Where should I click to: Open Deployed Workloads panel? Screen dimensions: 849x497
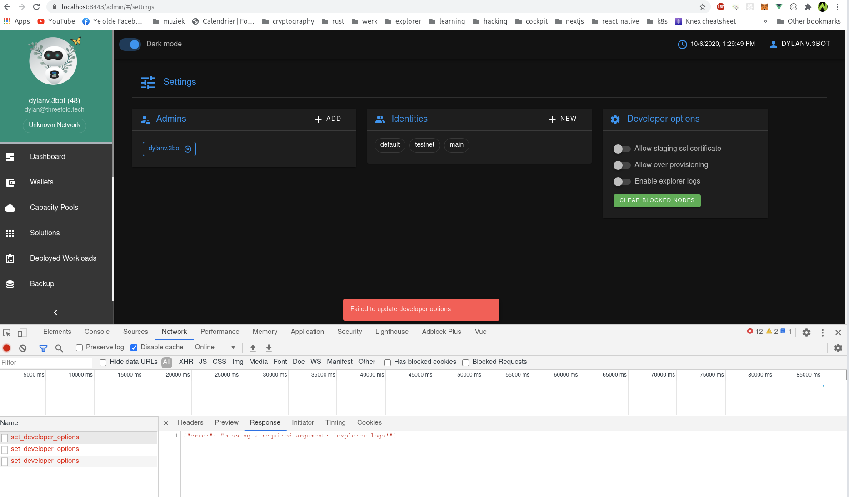click(63, 258)
